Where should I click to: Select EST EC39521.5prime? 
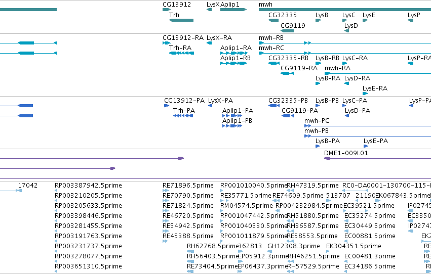pyautogui.click(x=369, y=206)
